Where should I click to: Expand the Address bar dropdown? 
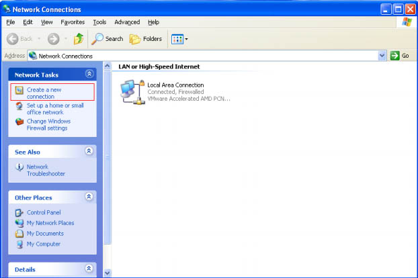pyautogui.click(x=382, y=56)
